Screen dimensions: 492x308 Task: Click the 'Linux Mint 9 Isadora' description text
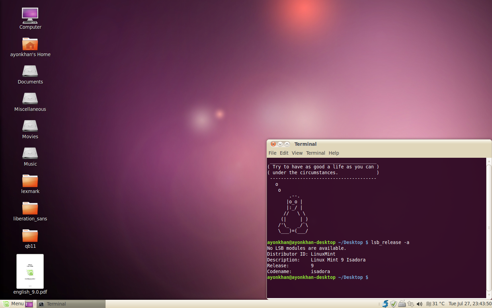338,260
